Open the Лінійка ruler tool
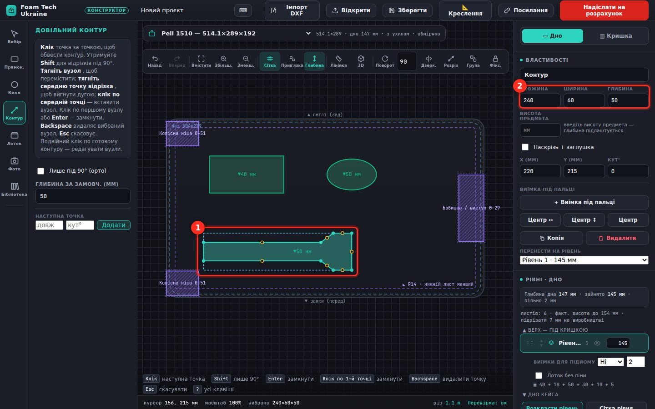This screenshot has width=655, height=409. pyautogui.click(x=338, y=61)
